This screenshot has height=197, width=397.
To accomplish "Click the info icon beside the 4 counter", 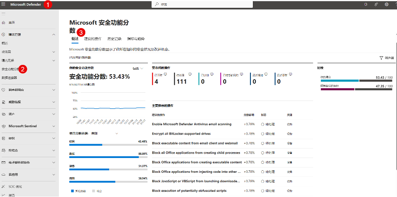I will pyautogui.click(x=165, y=74).
